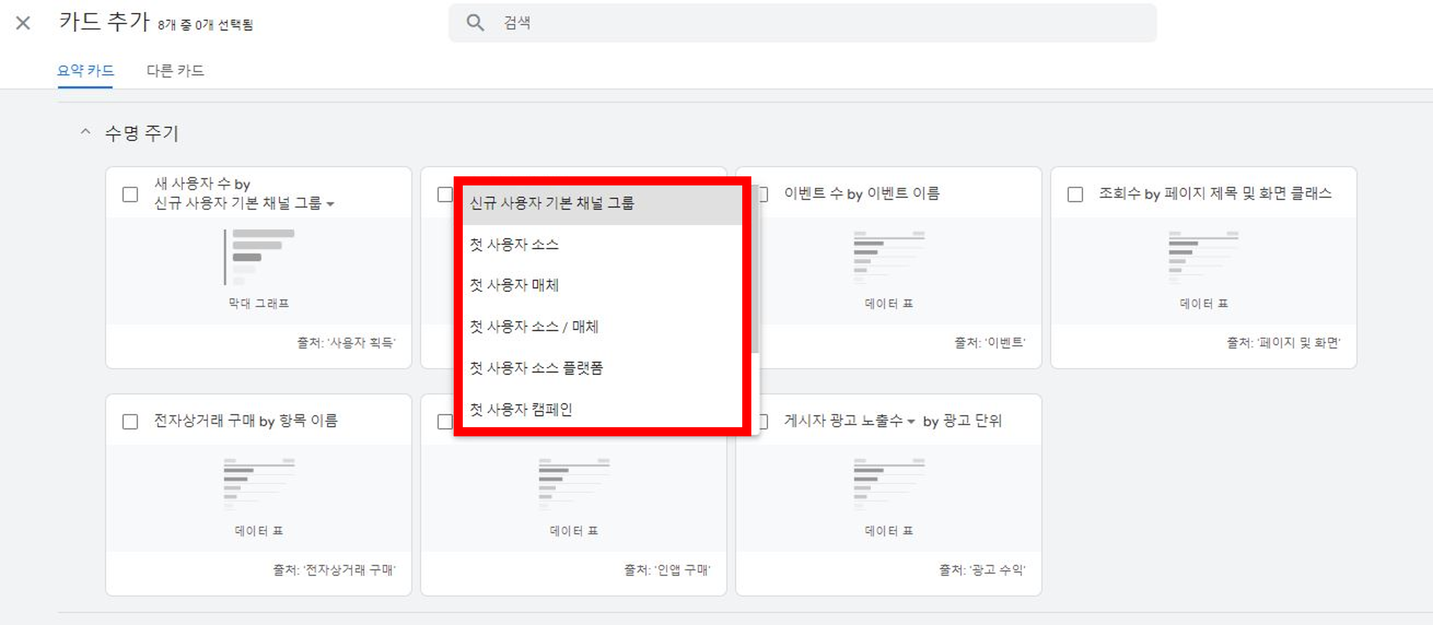The image size is (1433, 625).
Task: Click the X icon beside 카드 추가
Action: click(23, 23)
